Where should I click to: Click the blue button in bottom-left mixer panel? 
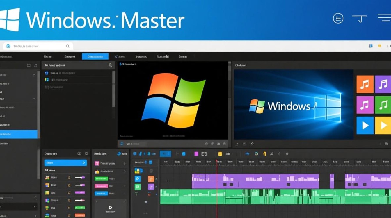(x=65, y=163)
